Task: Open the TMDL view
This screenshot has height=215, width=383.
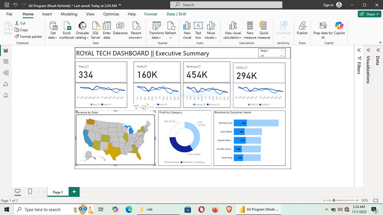Action: 5,94
